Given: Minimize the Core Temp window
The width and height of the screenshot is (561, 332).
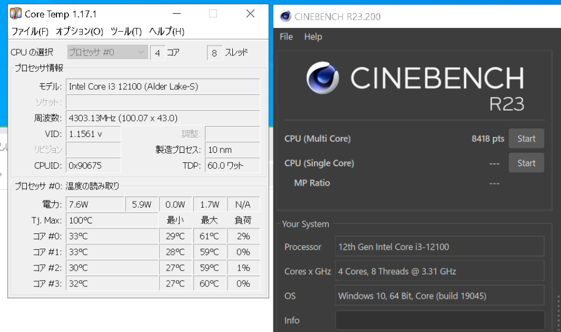Looking at the screenshot, I should coord(177,14).
